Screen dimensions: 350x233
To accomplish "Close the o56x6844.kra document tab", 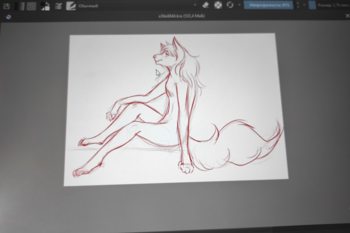I will 347,16.
